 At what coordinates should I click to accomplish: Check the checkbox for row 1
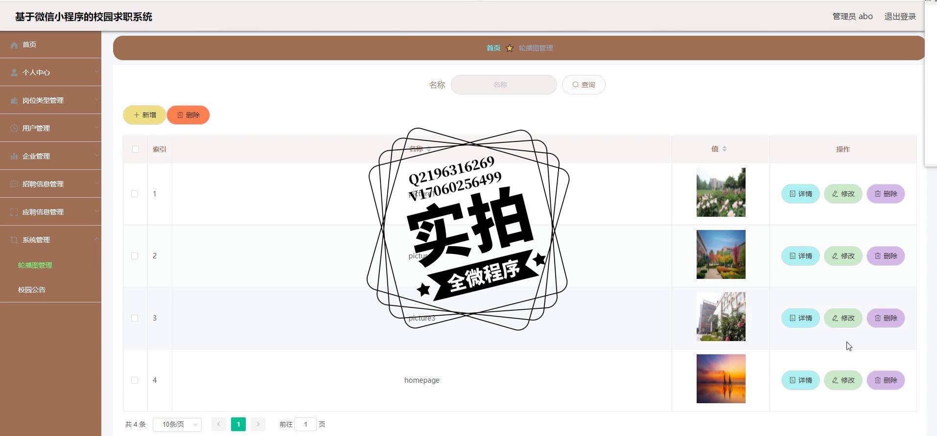135,194
